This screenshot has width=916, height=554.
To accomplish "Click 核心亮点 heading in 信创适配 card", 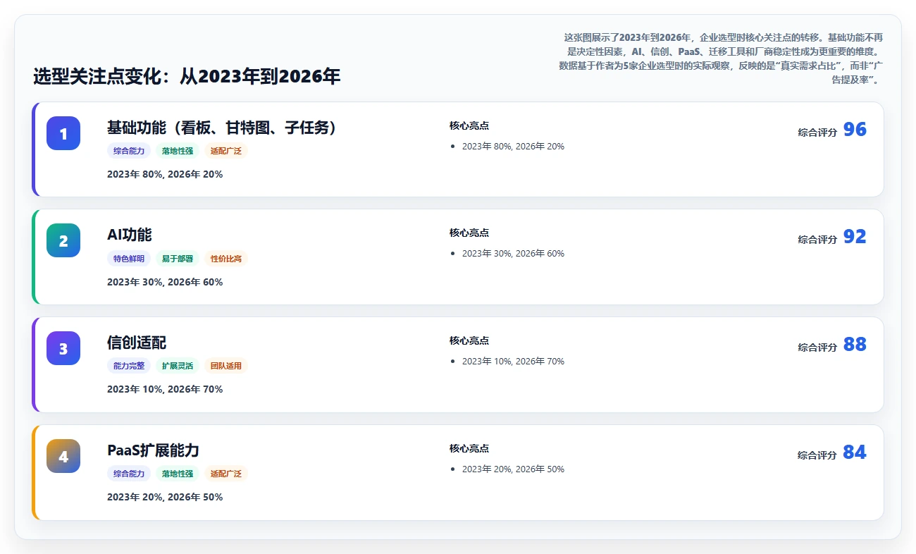I will click(x=469, y=340).
